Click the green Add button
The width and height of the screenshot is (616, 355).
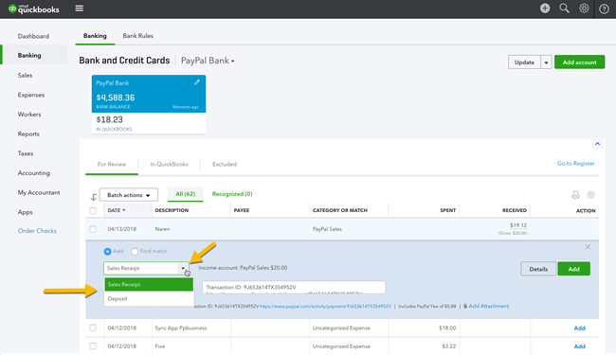574,269
